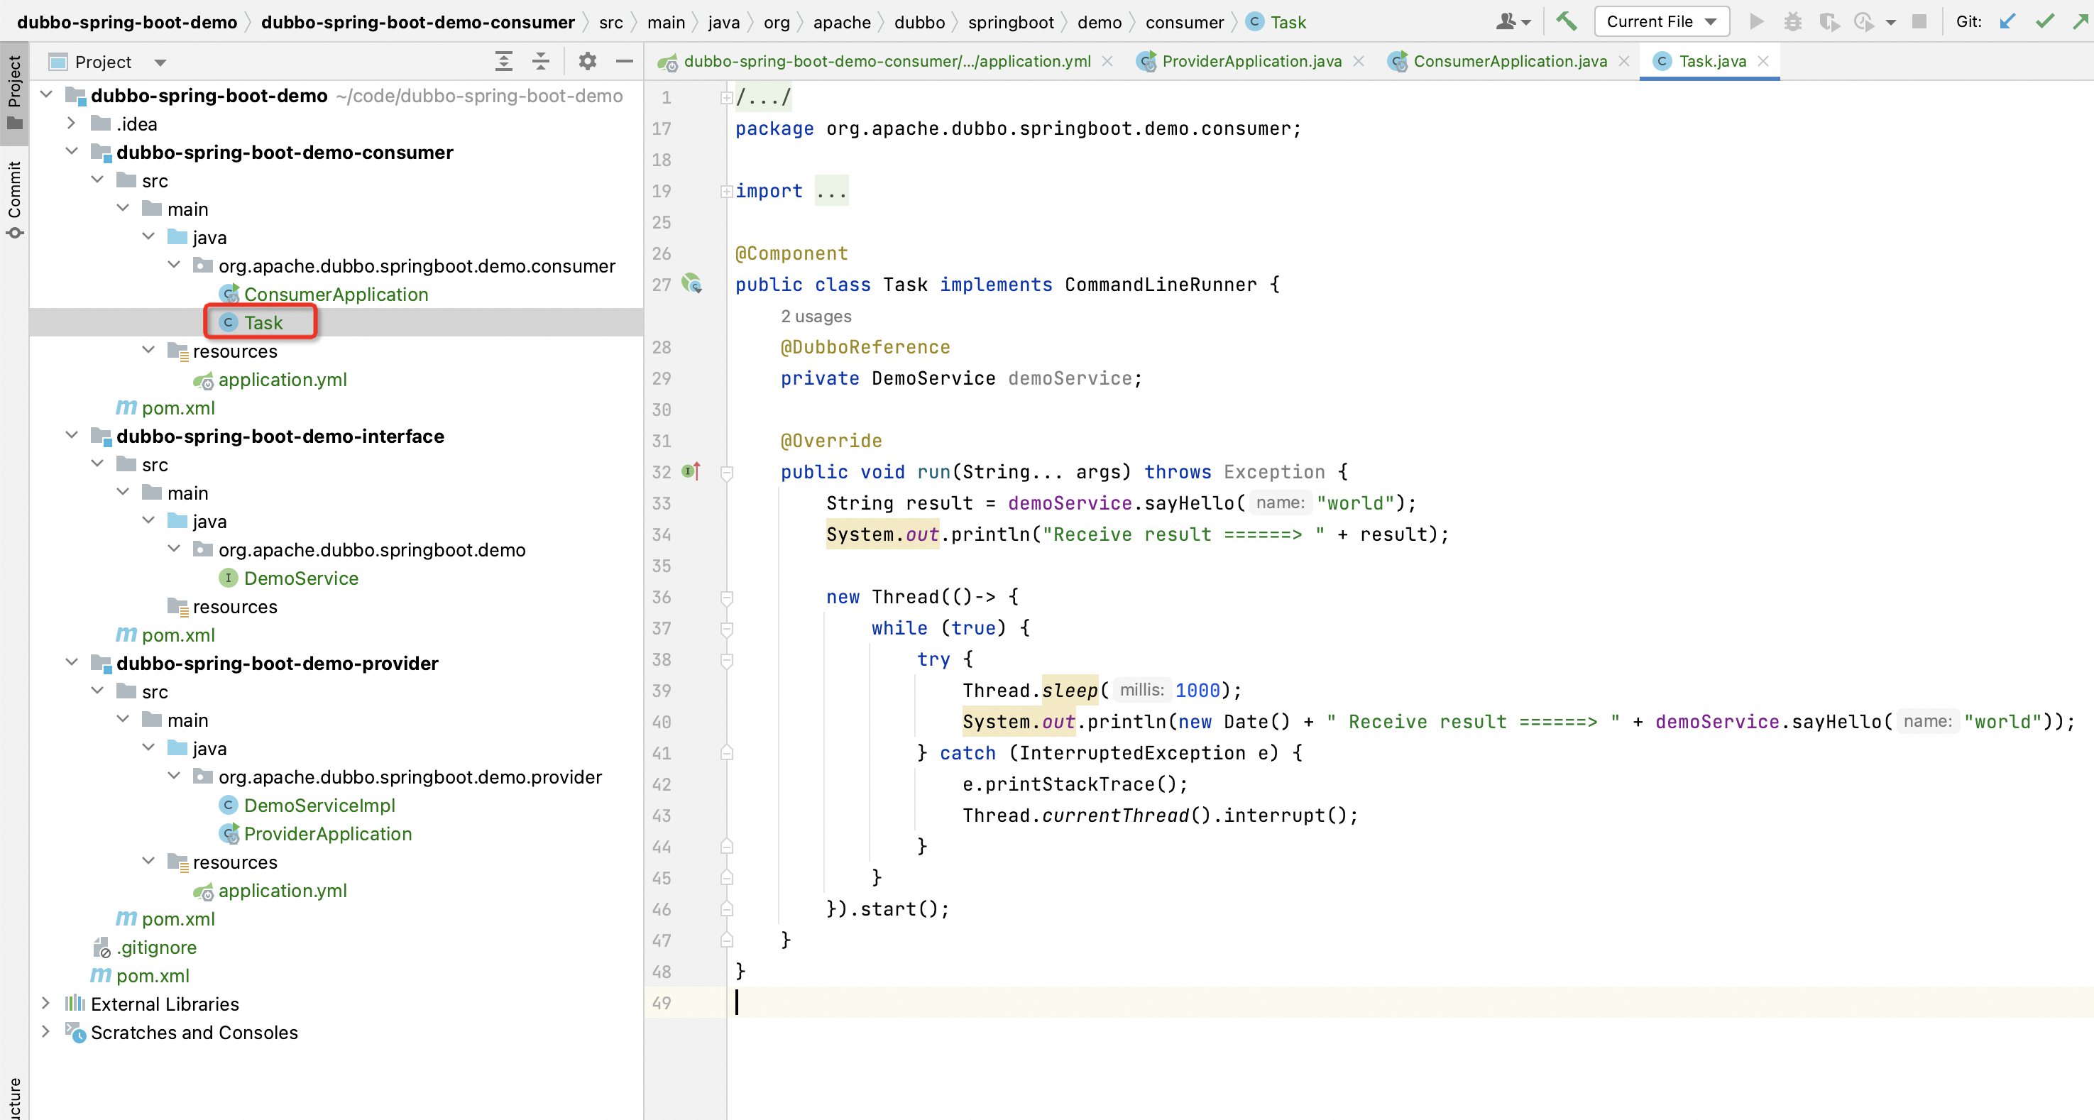Image resolution: width=2094 pixels, height=1120 pixels.
Task: Collapse dubbo-spring-boot-demo-provider module
Action: 72,662
